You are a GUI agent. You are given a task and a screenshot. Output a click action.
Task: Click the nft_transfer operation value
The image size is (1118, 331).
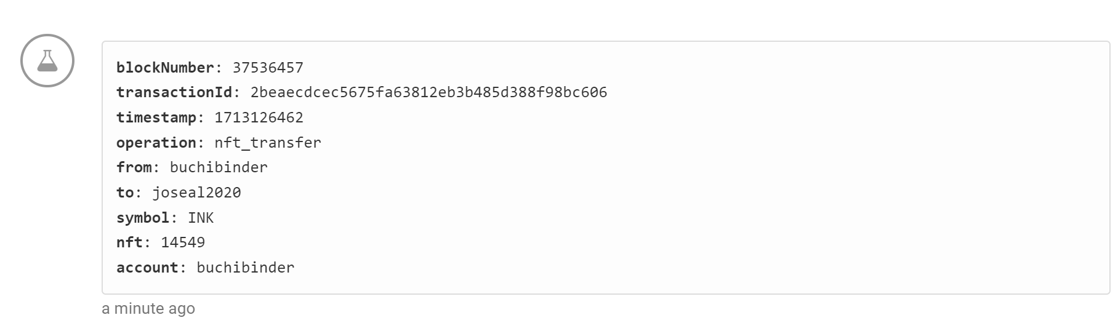pyautogui.click(x=268, y=143)
